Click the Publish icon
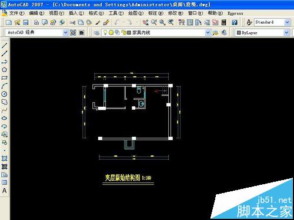Viewport: 294px width, 220px height. click(53, 22)
